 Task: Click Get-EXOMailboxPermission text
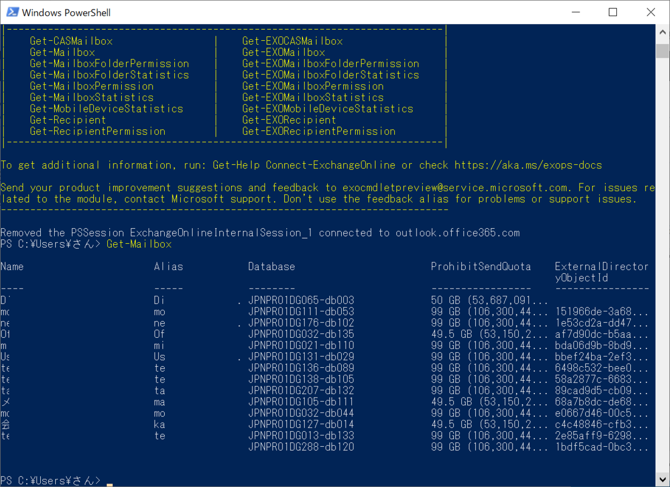pyautogui.click(x=313, y=86)
